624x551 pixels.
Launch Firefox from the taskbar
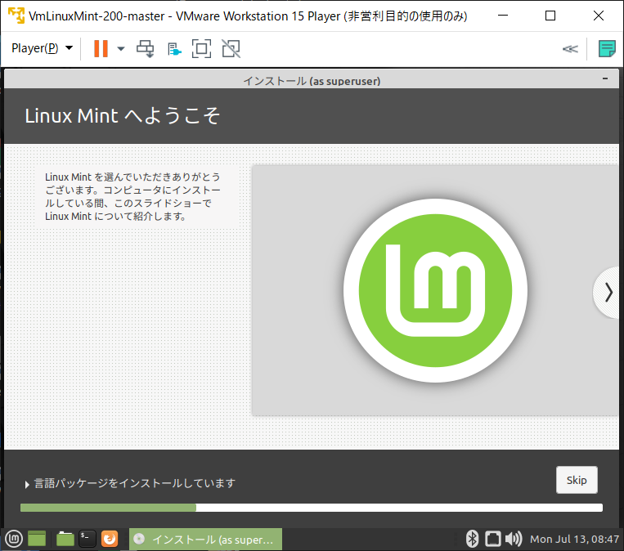coord(110,539)
